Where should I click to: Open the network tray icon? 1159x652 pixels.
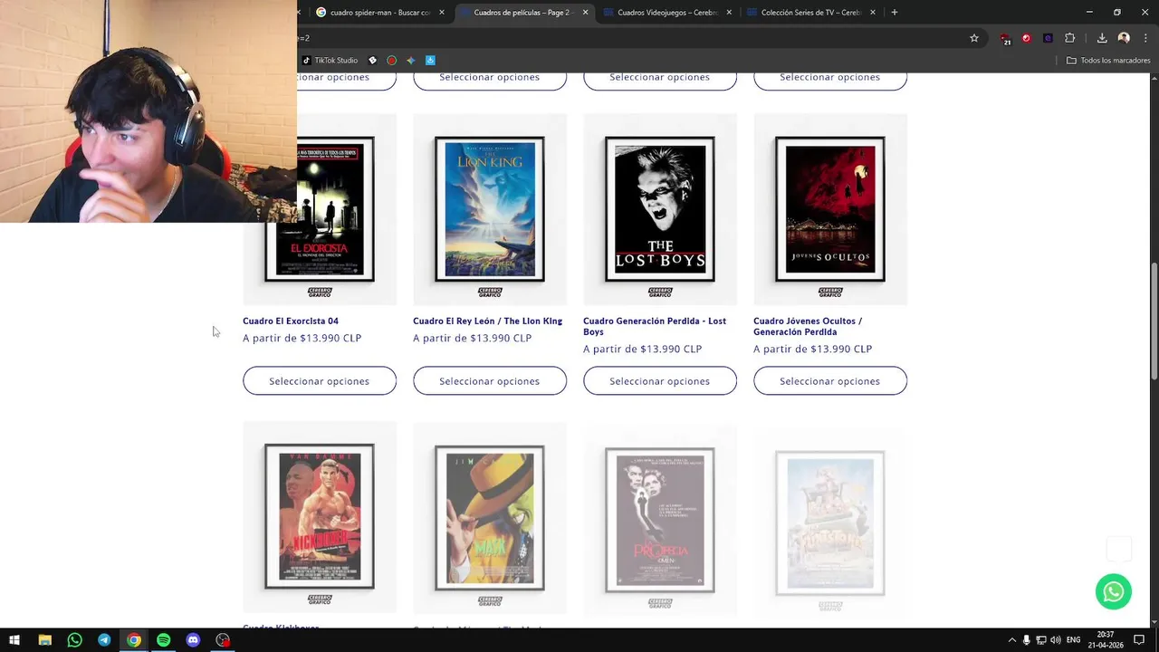(1041, 640)
